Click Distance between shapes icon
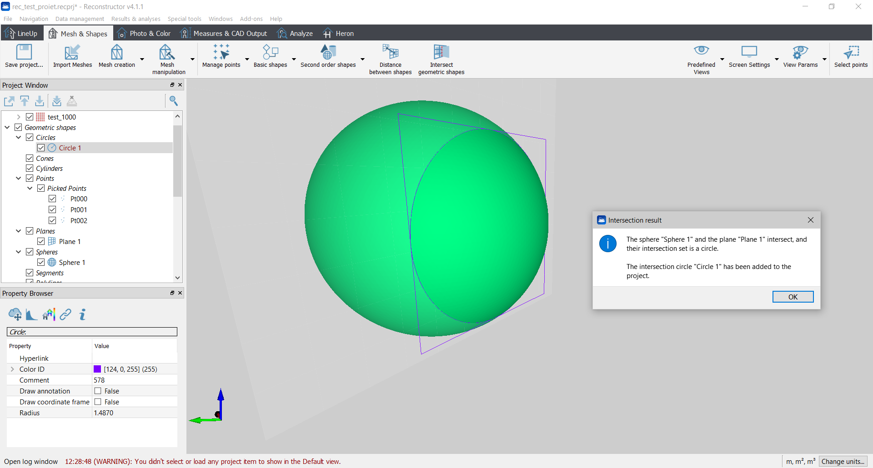Image resolution: width=873 pixels, height=468 pixels. tap(390, 53)
